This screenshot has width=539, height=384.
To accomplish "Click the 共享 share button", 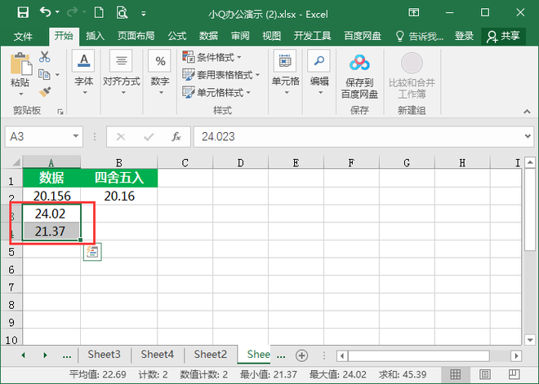I will 503,37.
